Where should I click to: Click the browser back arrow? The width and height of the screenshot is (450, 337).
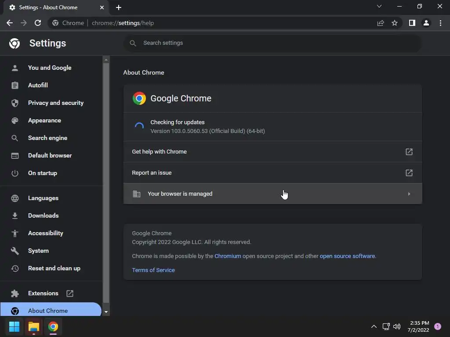(10, 23)
